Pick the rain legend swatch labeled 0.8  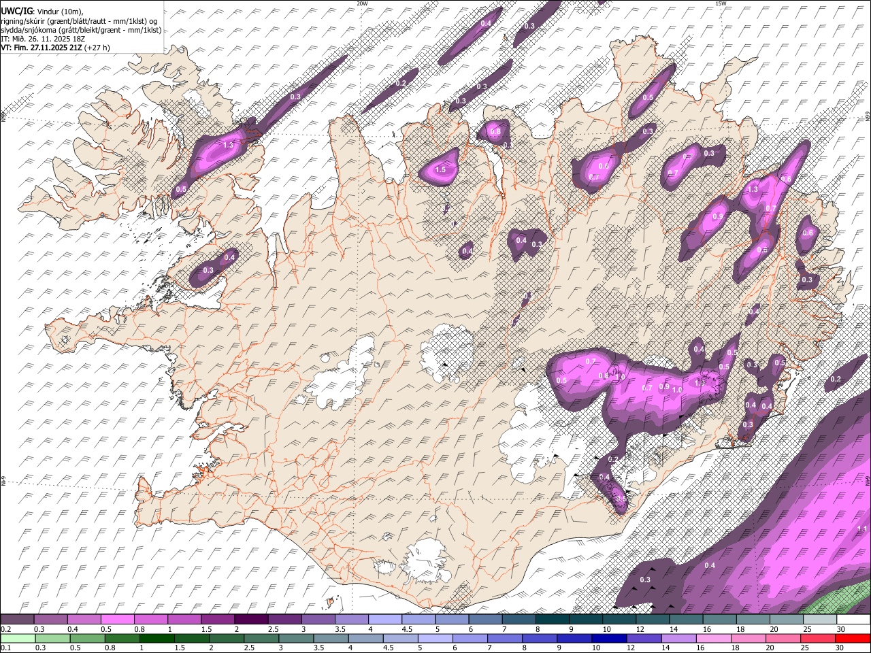click(122, 638)
